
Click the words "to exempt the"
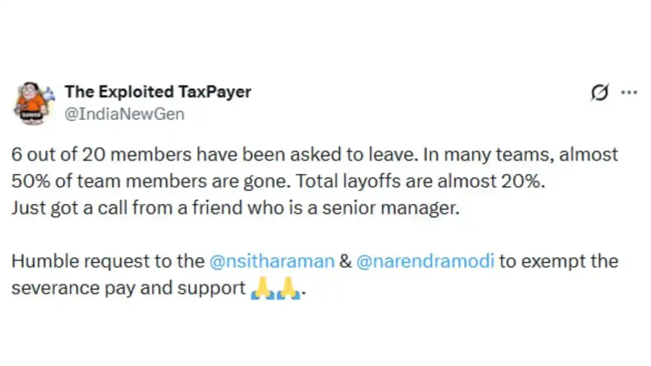559,261
